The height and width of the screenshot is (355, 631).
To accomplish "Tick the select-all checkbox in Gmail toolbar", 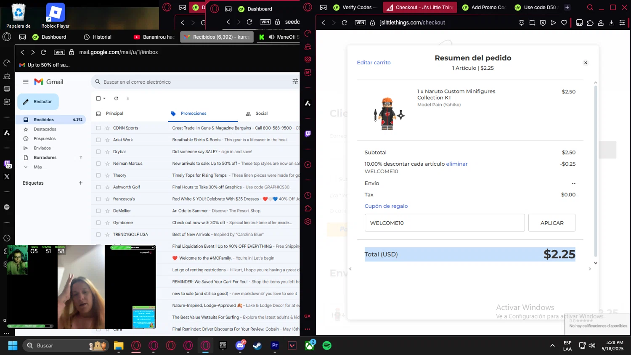I will pyautogui.click(x=98, y=98).
